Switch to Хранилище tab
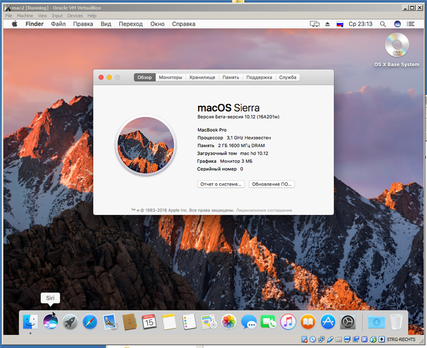Screen dimensions: 427x348 click(x=202, y=77)
